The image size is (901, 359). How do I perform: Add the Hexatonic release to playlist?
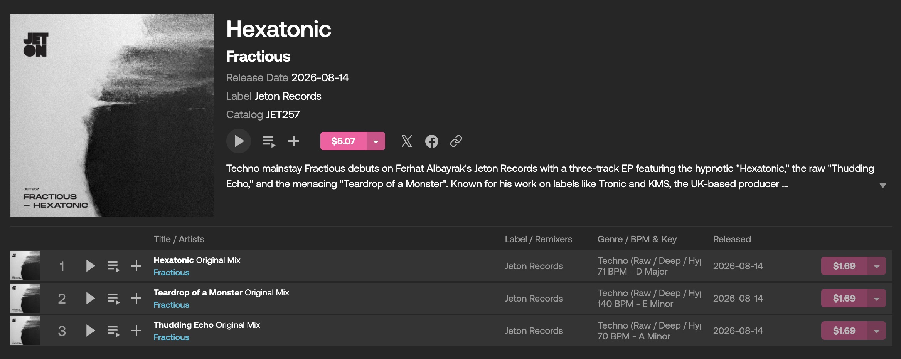click(293, 141)
